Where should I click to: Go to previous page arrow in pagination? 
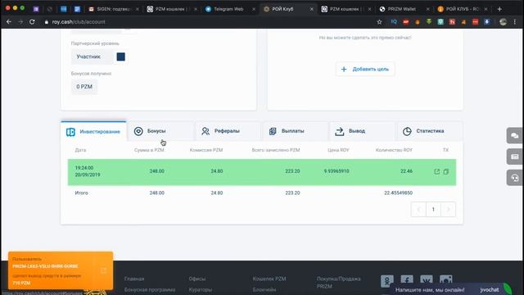(x=418, y=210)
